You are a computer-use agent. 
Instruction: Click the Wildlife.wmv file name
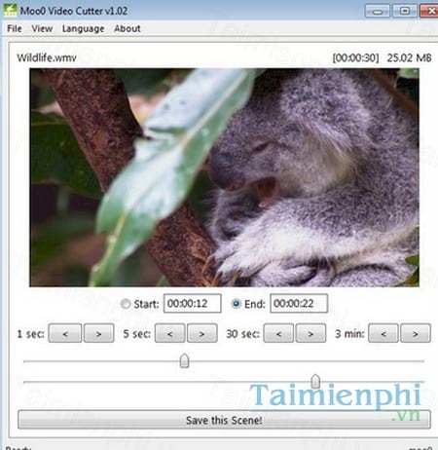coord(47,57)
